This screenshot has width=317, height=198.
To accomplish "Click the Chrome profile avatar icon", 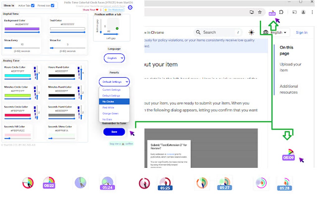I will click(303, 12).
